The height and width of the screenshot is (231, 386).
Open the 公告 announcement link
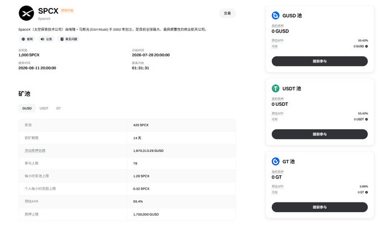pos(46,39)
